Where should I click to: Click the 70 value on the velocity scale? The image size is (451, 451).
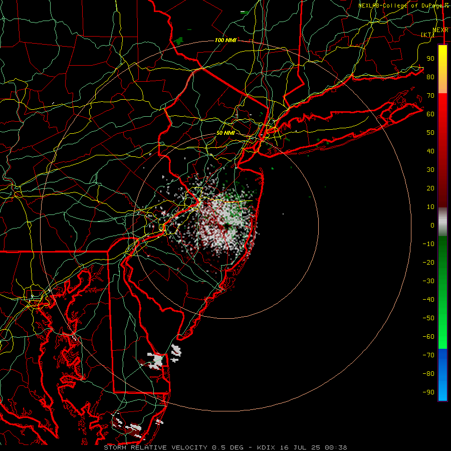pyautogui.click(x=430, y=96)
